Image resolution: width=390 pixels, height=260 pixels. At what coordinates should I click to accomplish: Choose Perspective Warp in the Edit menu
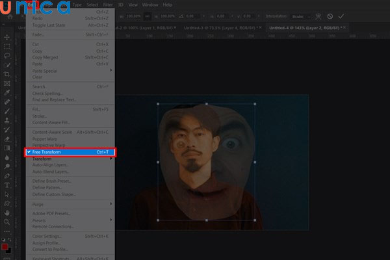tap(70, 145)
